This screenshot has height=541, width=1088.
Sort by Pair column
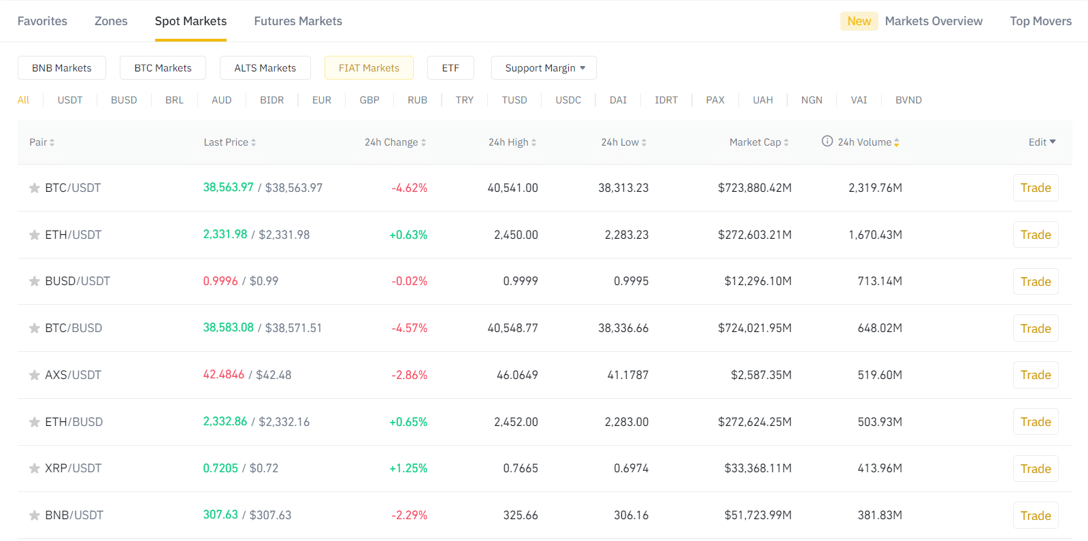42,142
